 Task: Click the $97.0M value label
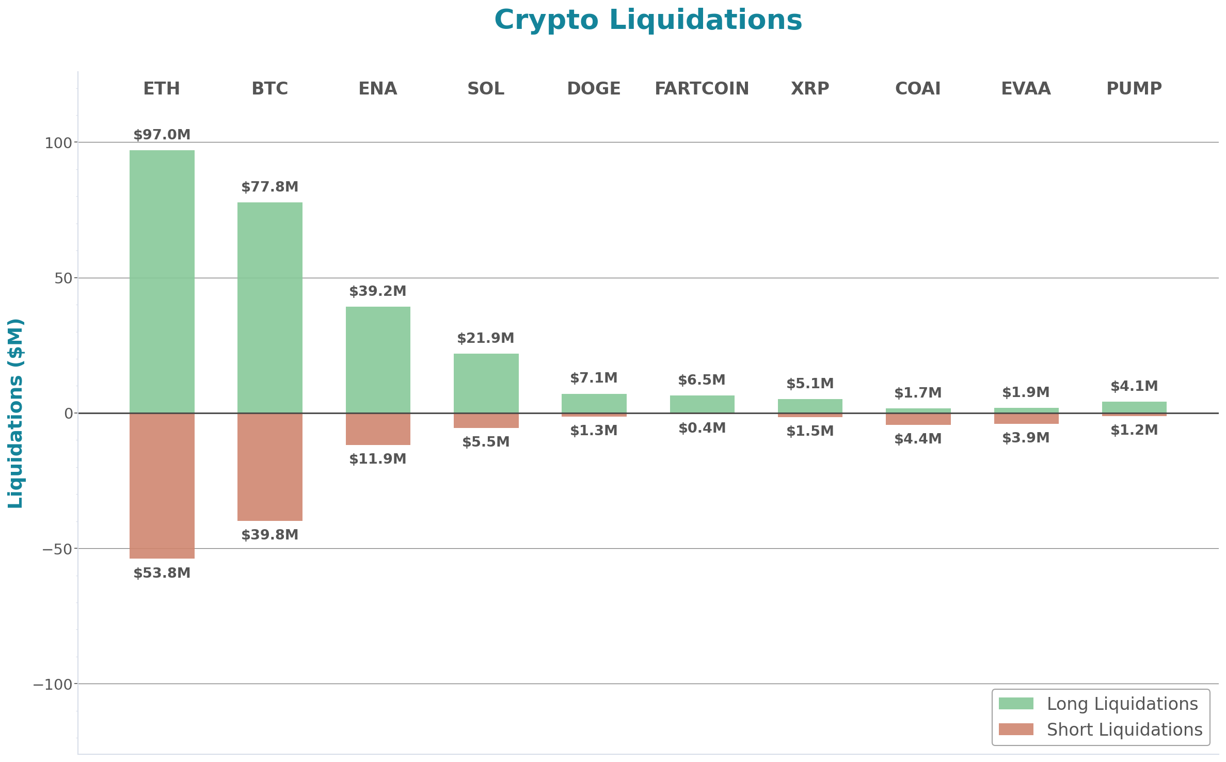coord(162,135)
